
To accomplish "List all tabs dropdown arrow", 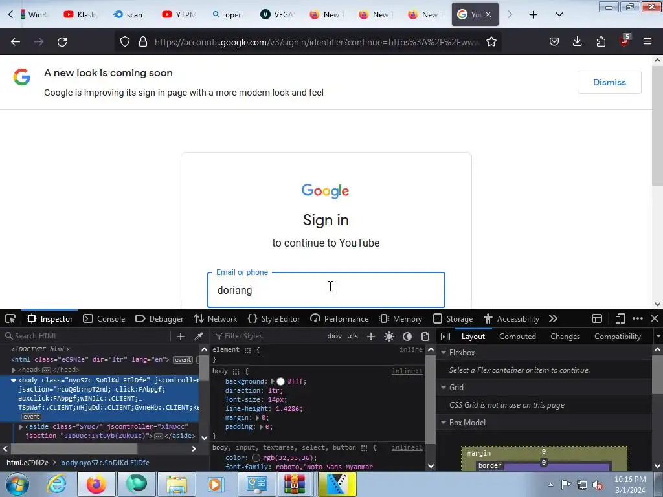I will click(559, 15).
